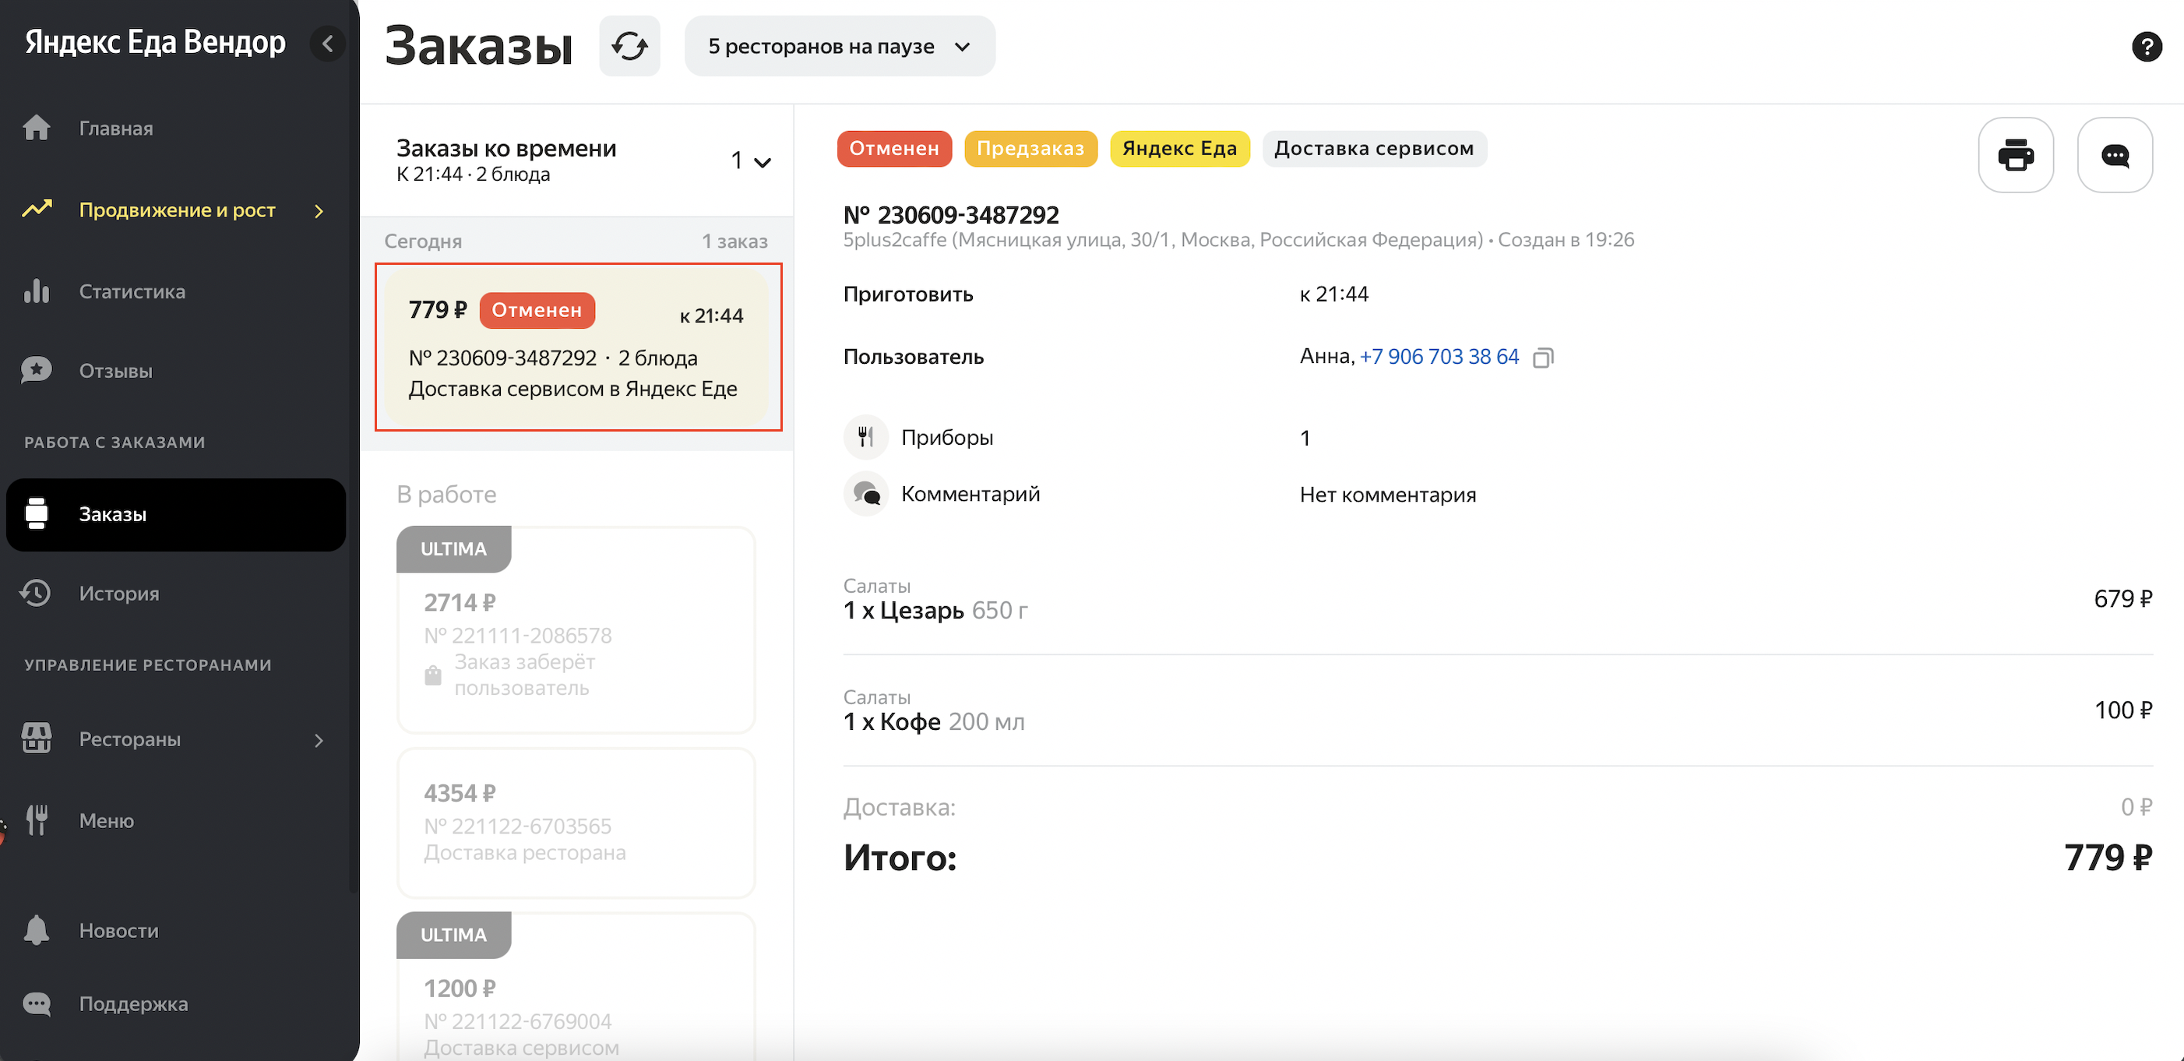The image size is (2184, 1061).
Task: Click the 100 ₽ price of Кофе
Action: click(2123, 710)
